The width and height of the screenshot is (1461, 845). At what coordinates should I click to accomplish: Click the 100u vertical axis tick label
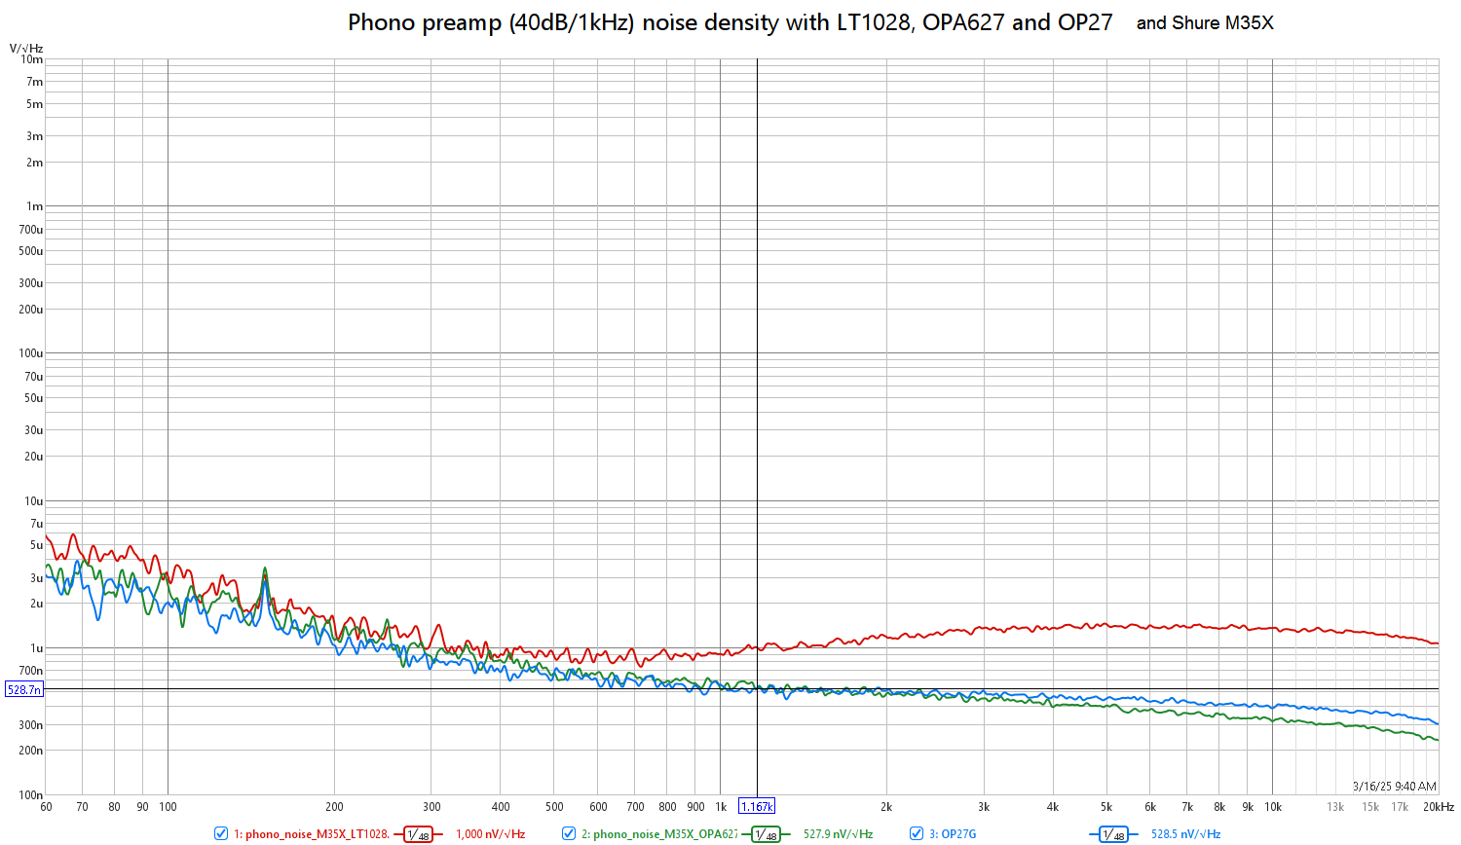[x=31, y=353]
